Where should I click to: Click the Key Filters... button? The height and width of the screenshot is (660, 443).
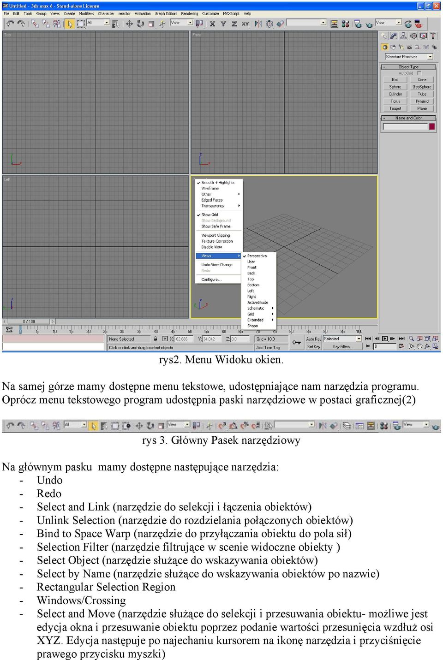click(x=341, y=346)
